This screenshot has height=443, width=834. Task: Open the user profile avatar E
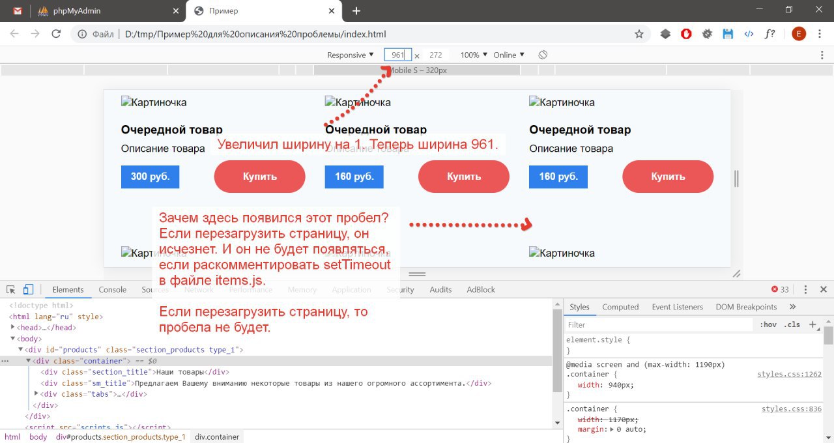tap(799, 34)
